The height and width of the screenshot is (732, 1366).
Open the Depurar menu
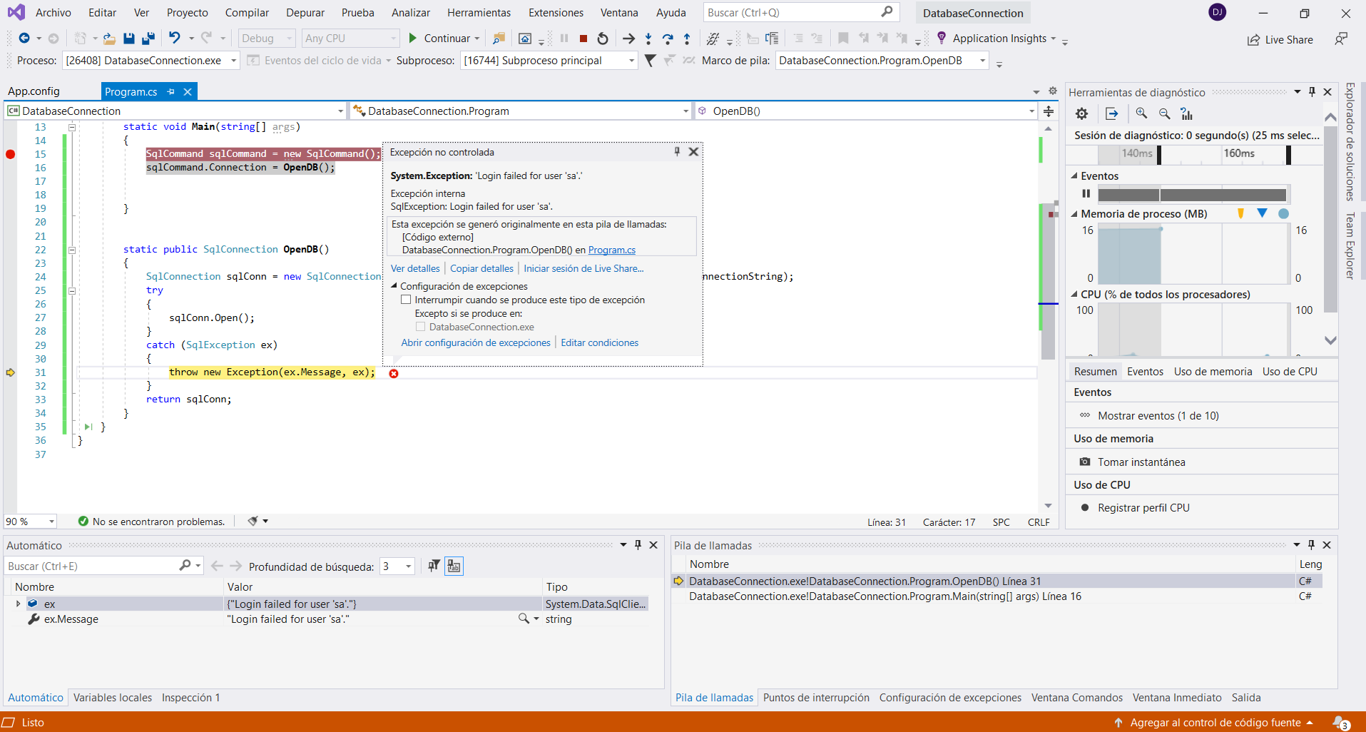pos(305,13)
